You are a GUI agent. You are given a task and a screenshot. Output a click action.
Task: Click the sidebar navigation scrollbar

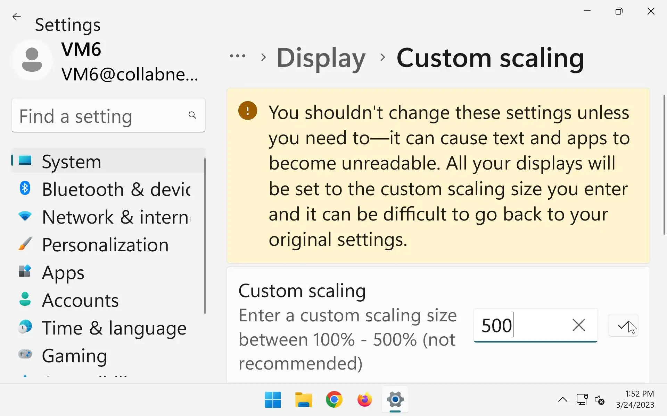click(x=205, y=236)
